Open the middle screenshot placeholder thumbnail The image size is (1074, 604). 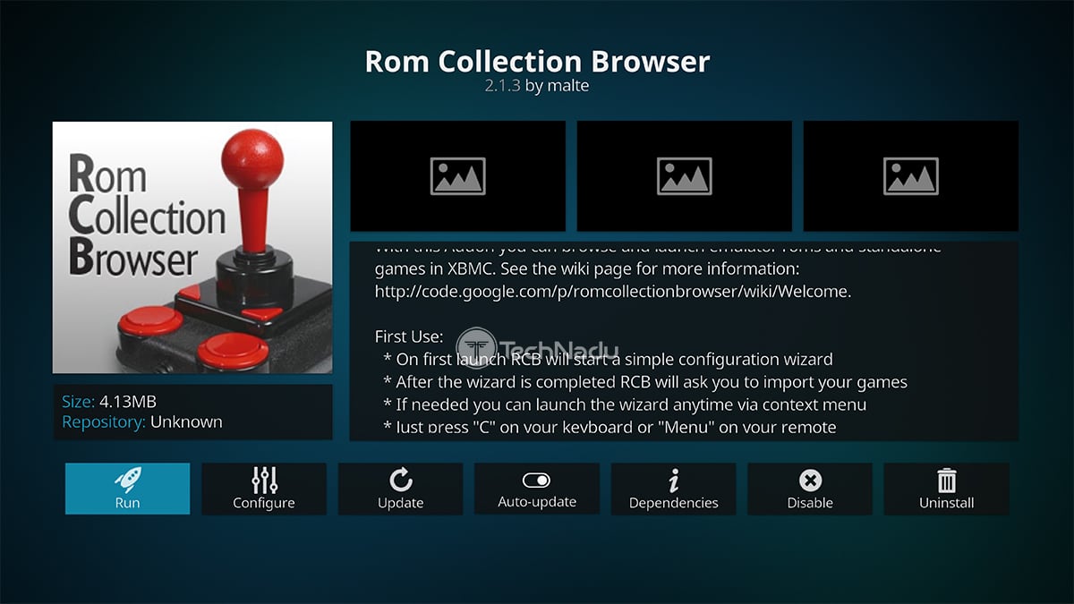coord(685,176)
